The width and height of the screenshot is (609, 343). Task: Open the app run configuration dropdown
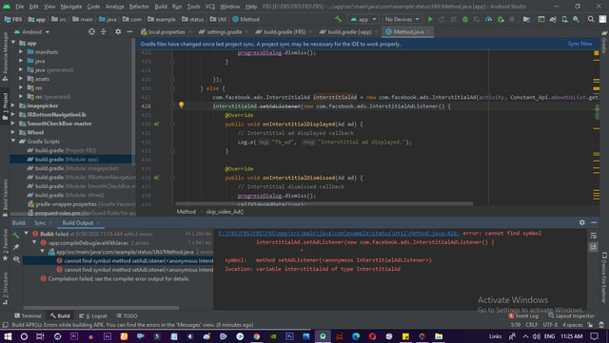(x=363, y=19)
